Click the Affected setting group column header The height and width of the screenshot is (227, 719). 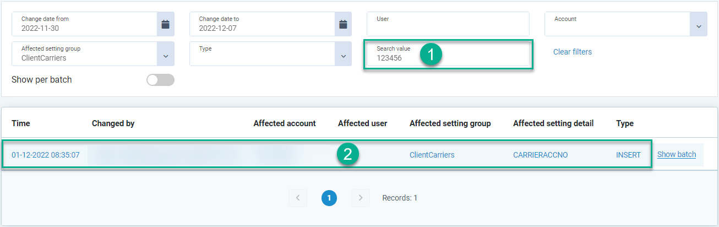pos(450,123)
